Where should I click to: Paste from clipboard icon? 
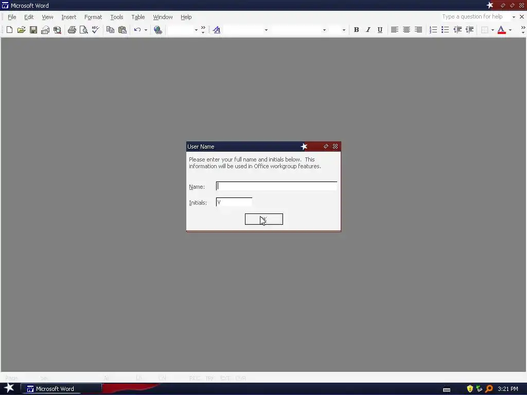[x=122, y=30]
